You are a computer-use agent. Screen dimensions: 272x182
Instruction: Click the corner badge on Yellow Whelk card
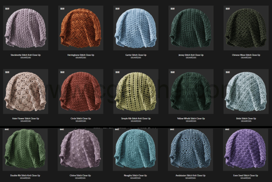pyautogui.click(x=172, y=72)
